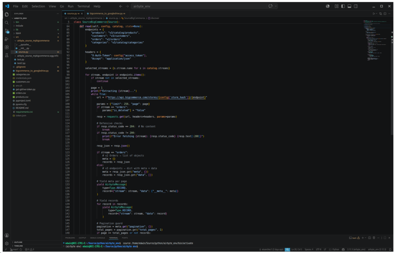
Task: Click the Ln 28, Col 1 status entry
Action: pos(297,250)
